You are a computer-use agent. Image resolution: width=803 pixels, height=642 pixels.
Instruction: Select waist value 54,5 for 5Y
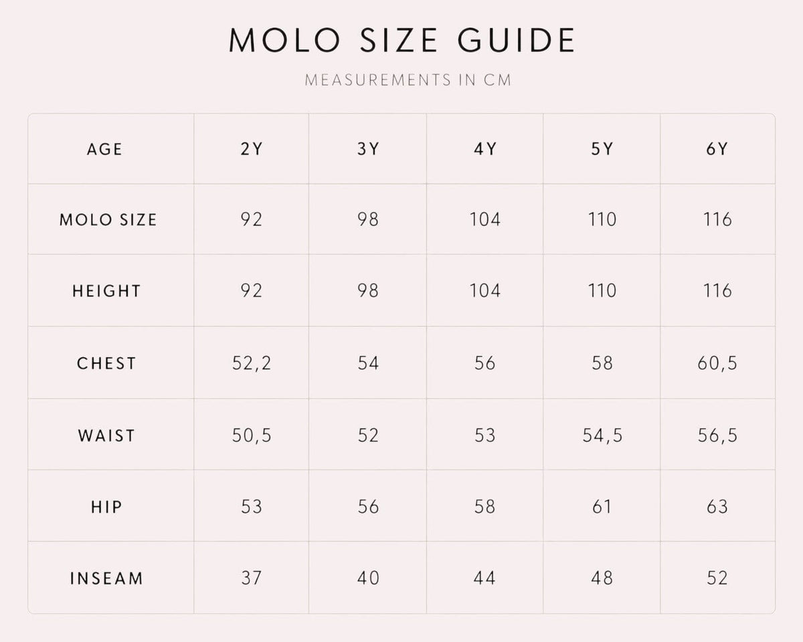[602, 435]
